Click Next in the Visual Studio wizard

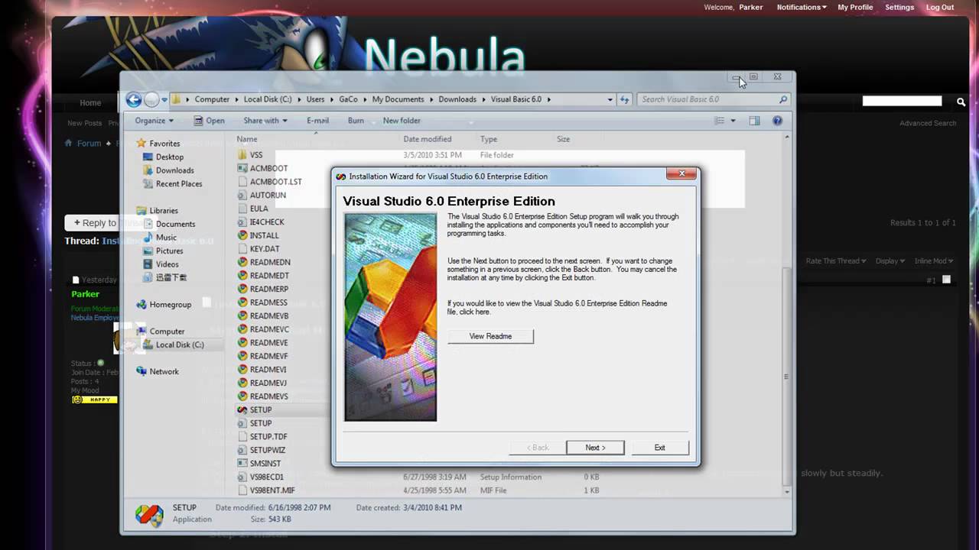[x=595, y=448]
